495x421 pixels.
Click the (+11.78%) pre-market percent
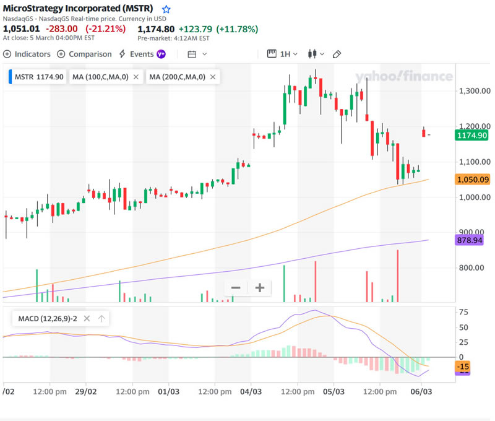point(237,29)
